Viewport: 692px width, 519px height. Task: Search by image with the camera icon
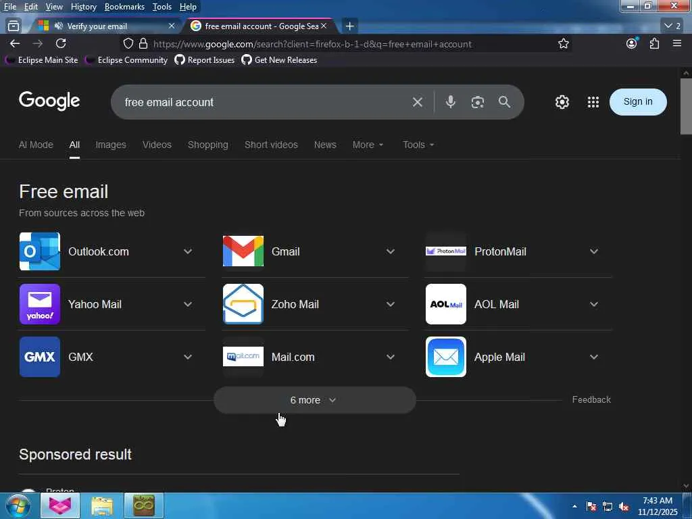point(478,102)
